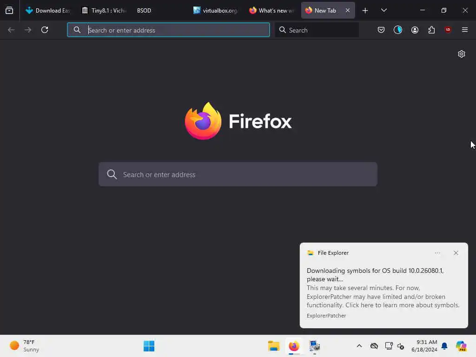The image size is (476, 357).
Task: Focus the top address bar field
Action: point(168,30)
